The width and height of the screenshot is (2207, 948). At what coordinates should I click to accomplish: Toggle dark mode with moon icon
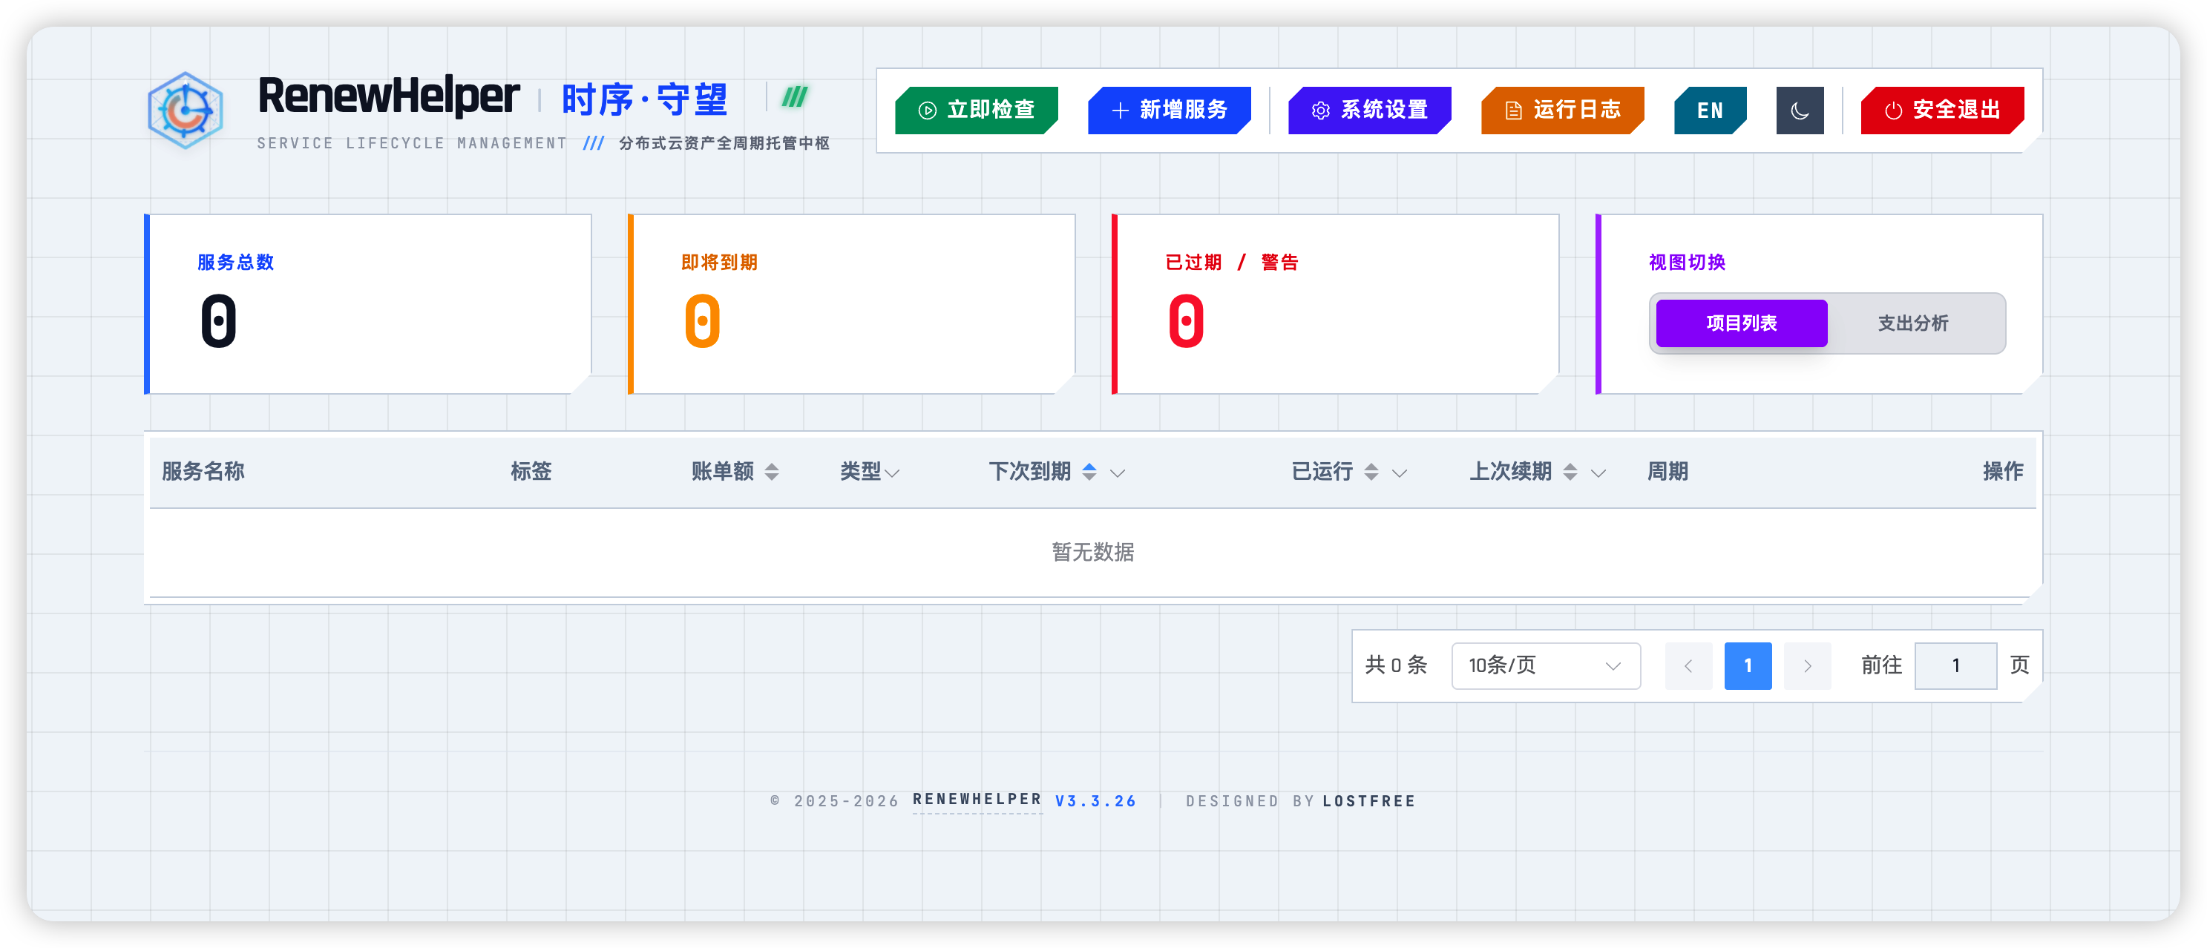(1799, 111)
